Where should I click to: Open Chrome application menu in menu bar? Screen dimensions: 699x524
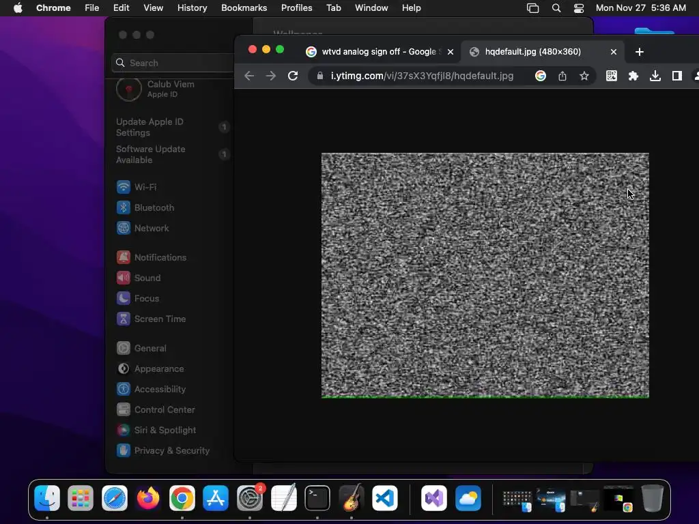point(53,8)
